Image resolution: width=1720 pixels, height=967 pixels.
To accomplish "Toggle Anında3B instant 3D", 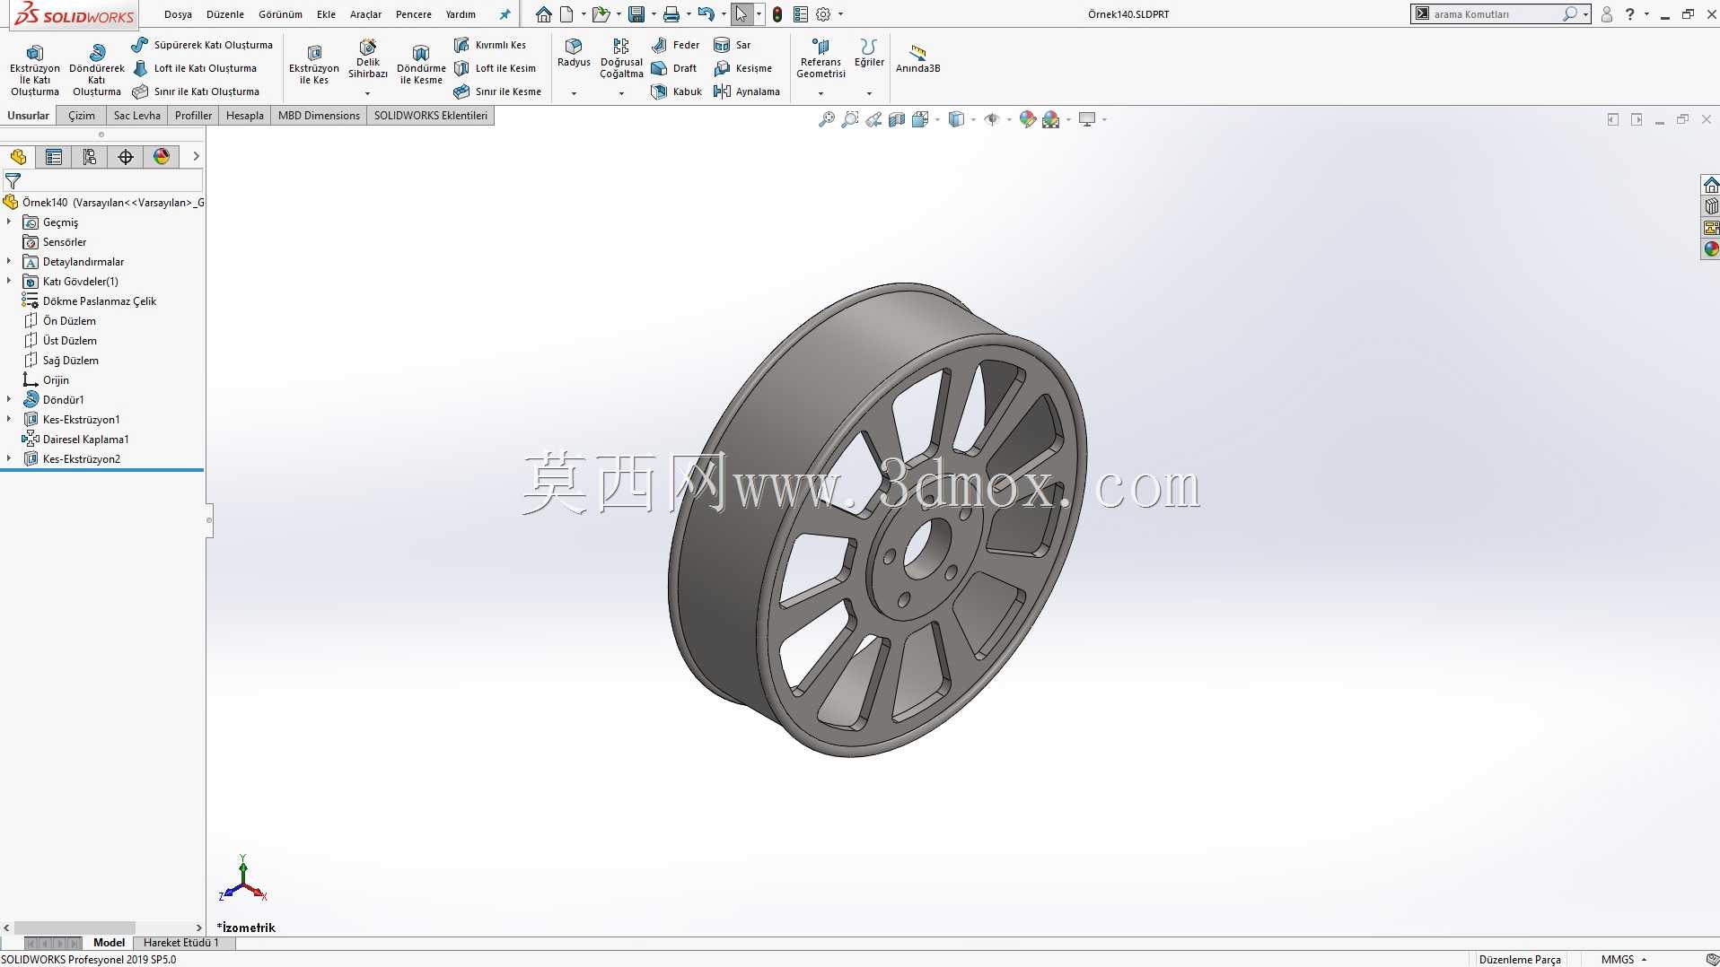I will click(x=917, y=59).
